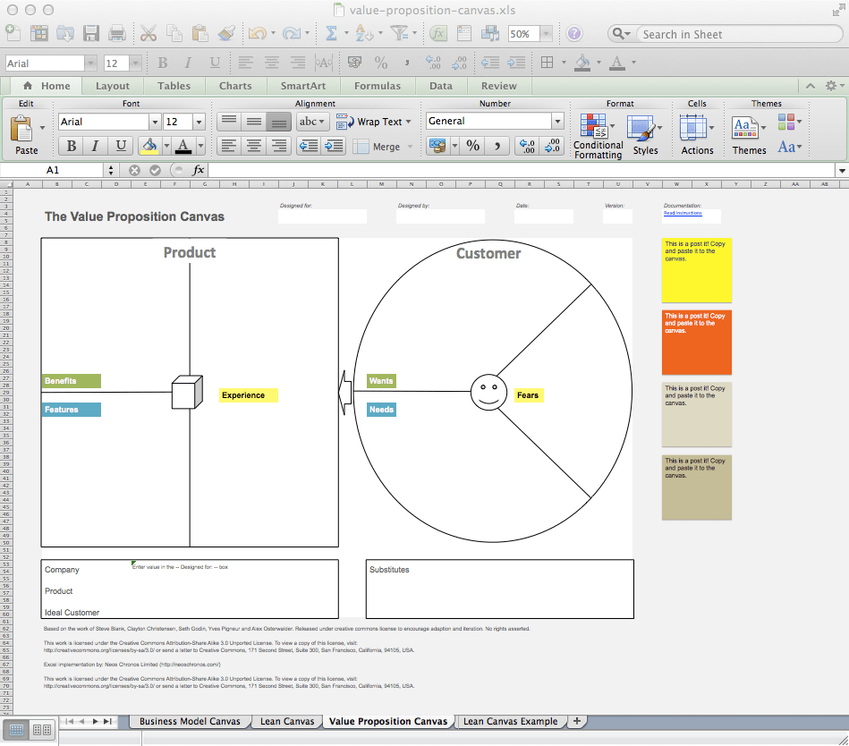This screenshot has width=849, height=746.
Task: Toggle Underline in ribbon Font group
Action: [x=121, y=146]
